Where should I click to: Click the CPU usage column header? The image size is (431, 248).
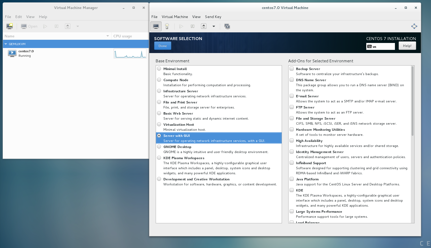coord(130,36)
